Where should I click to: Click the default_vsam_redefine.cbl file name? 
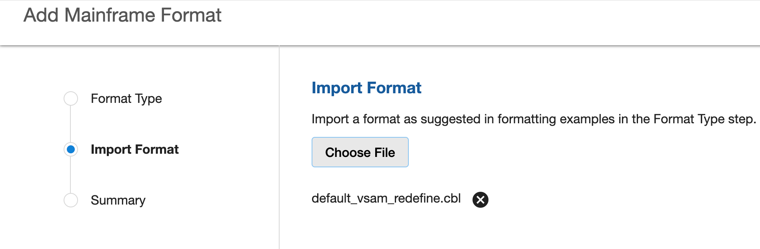point(386,199)
